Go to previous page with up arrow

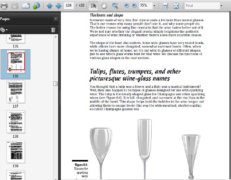[x=50, y=6]
